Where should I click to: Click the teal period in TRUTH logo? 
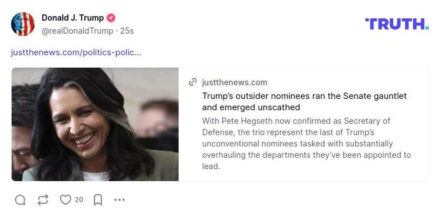click(427, 28)
